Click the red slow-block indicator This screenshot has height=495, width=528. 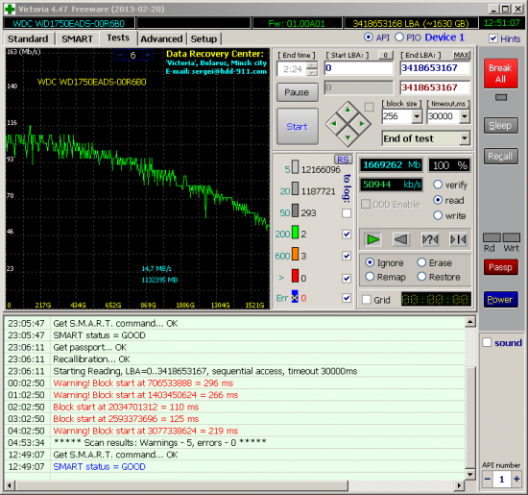coord(295,276)
